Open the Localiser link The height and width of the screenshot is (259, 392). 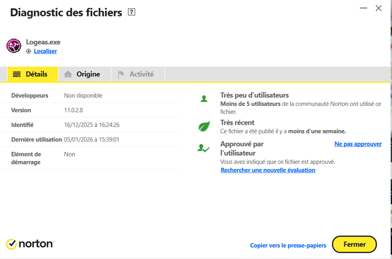[45, 51]
